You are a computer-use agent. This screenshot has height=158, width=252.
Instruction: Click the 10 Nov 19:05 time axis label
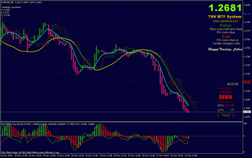tap(49, 156)
